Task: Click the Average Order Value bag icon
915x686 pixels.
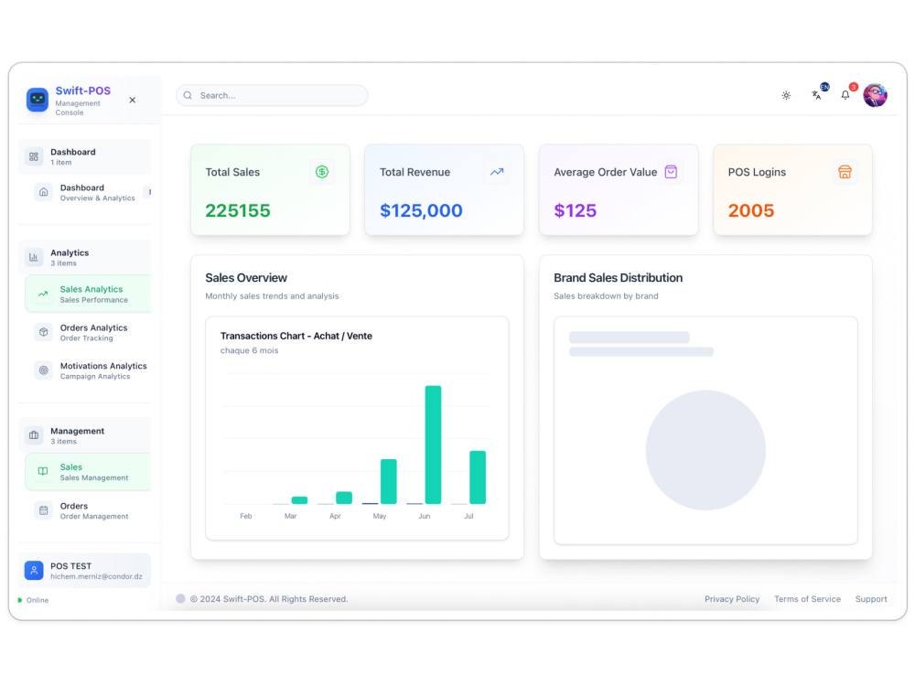Action: [671, 172]
